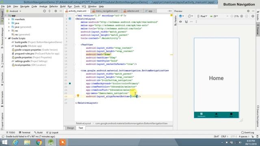Open the API 29 version dropdown

tap(214, 16)
